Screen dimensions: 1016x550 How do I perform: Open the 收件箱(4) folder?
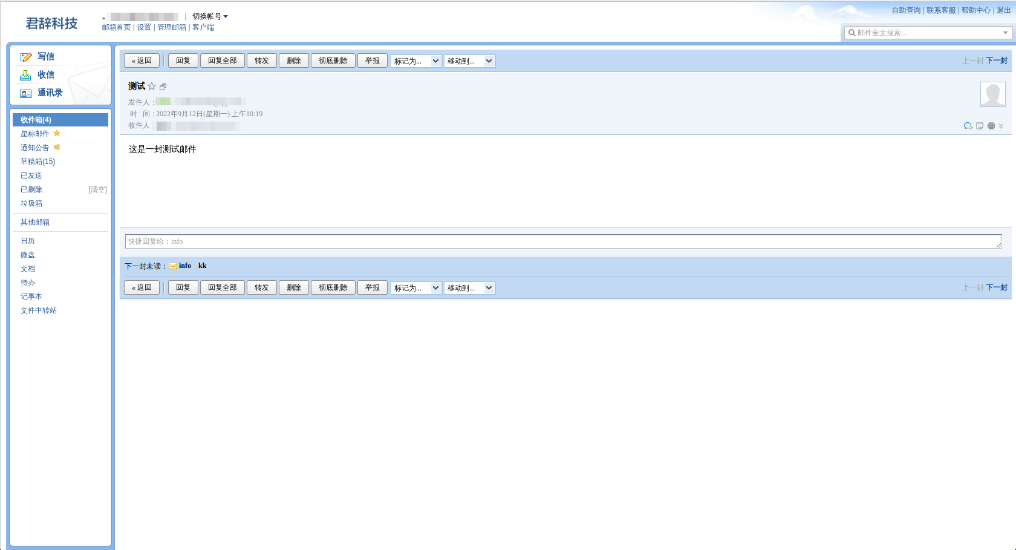click(x=60, y=120)
